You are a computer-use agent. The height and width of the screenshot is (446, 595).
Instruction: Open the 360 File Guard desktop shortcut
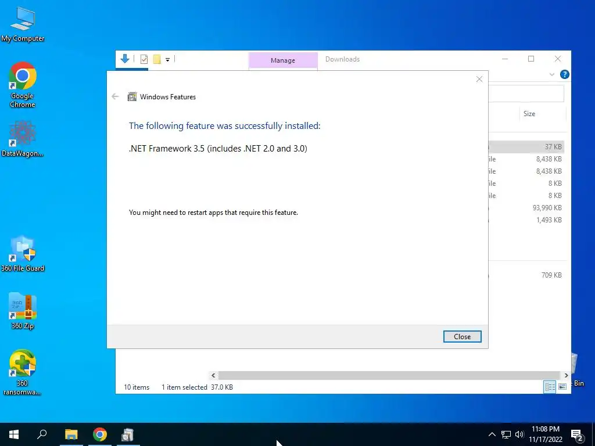(23, 254)
